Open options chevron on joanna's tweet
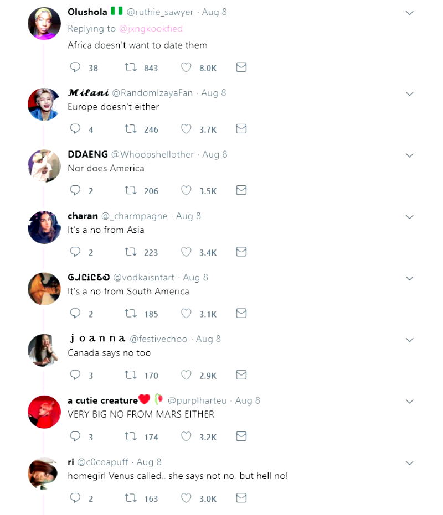Image resolution: width=443 pixels, height=515 pixels. [410, 340]
